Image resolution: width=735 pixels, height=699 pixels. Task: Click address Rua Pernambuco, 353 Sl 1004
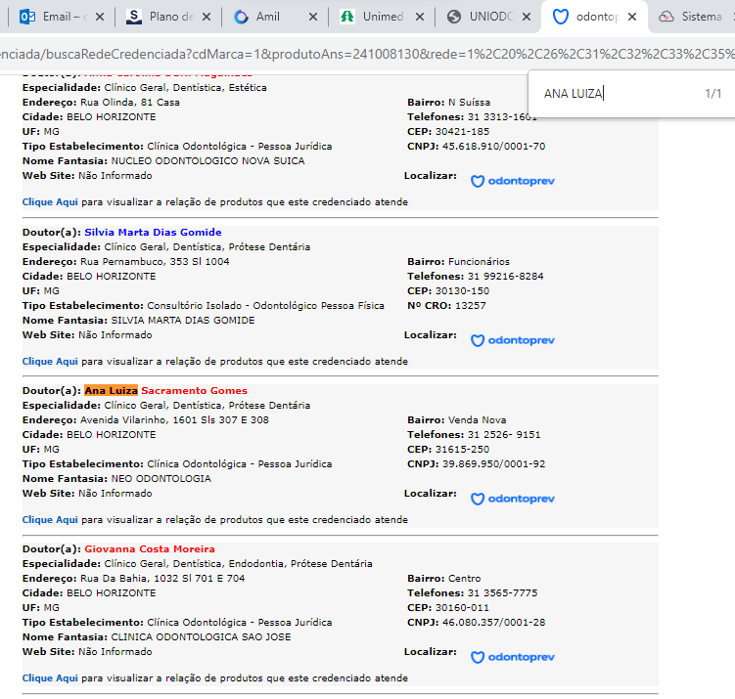[x=155, y=262]
